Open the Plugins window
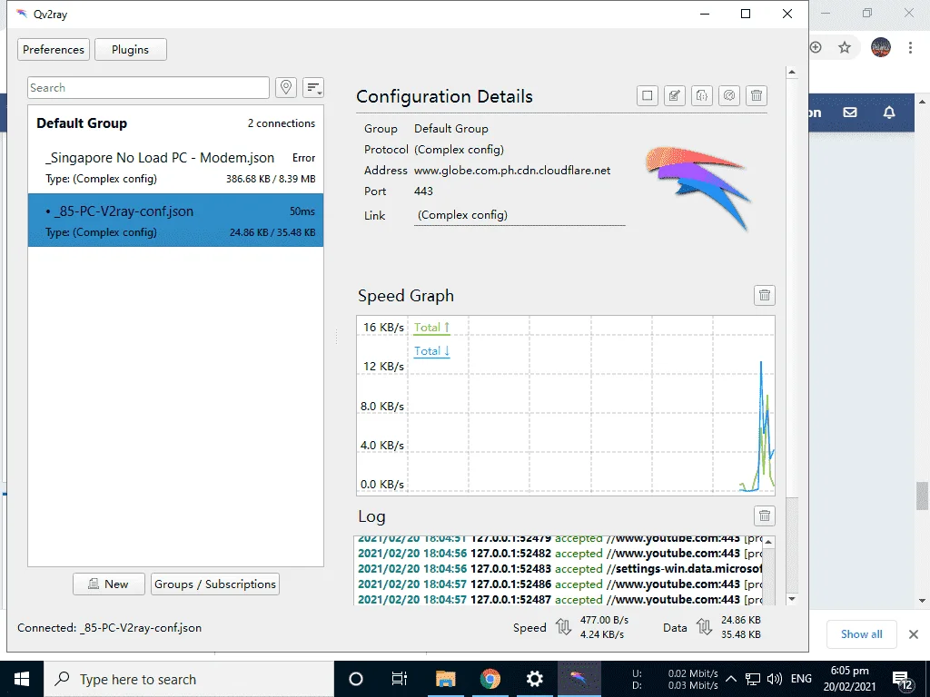The image size is (930, 697). (x=131, y=50)
